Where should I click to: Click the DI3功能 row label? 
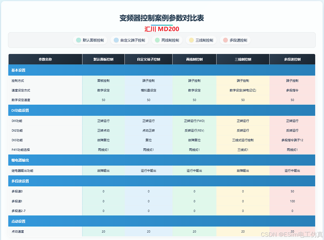pyautogui.click(x=17, y=140)
